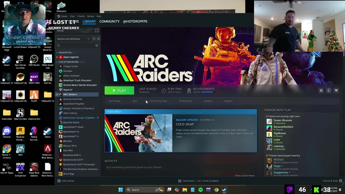Open ARC Raiders DLC link

tap(135, 101)
